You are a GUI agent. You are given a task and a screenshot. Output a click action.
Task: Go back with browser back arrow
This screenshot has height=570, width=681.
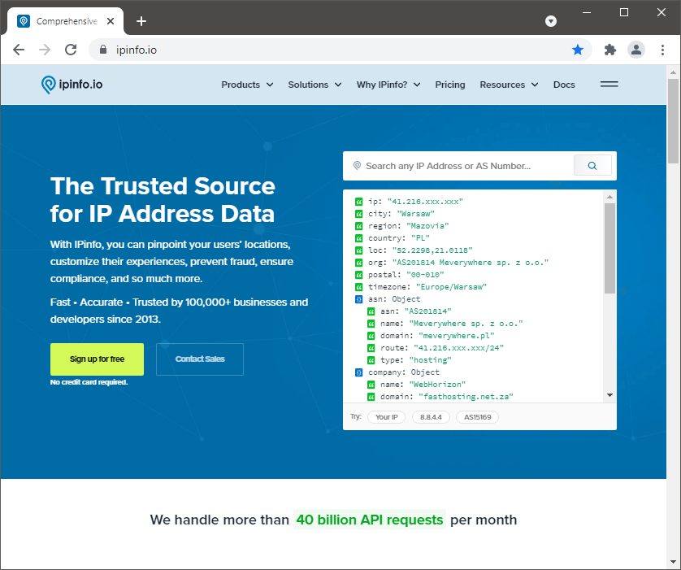[x=19, y=50]
